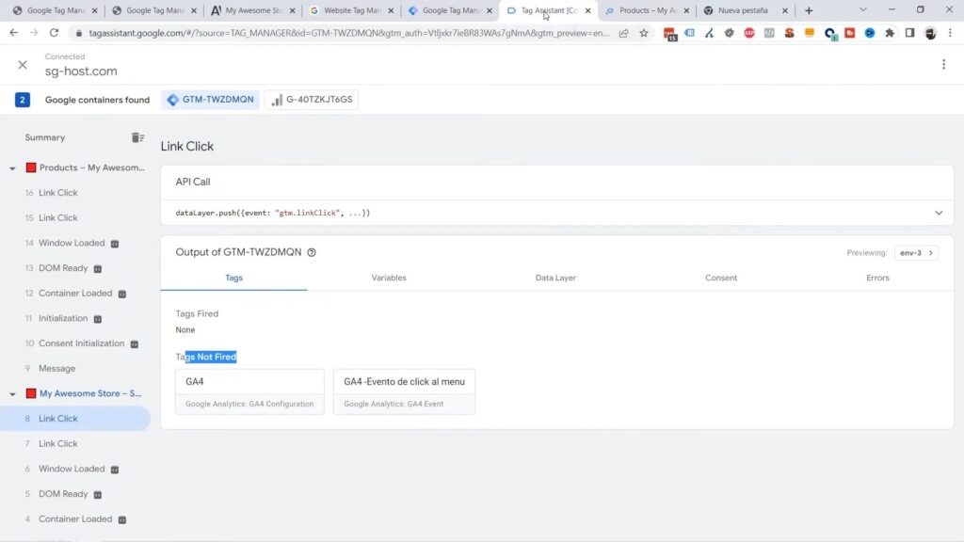Select event 16 Link Click
The width and height of the screenshot is (964, 542).
(75, 193)
